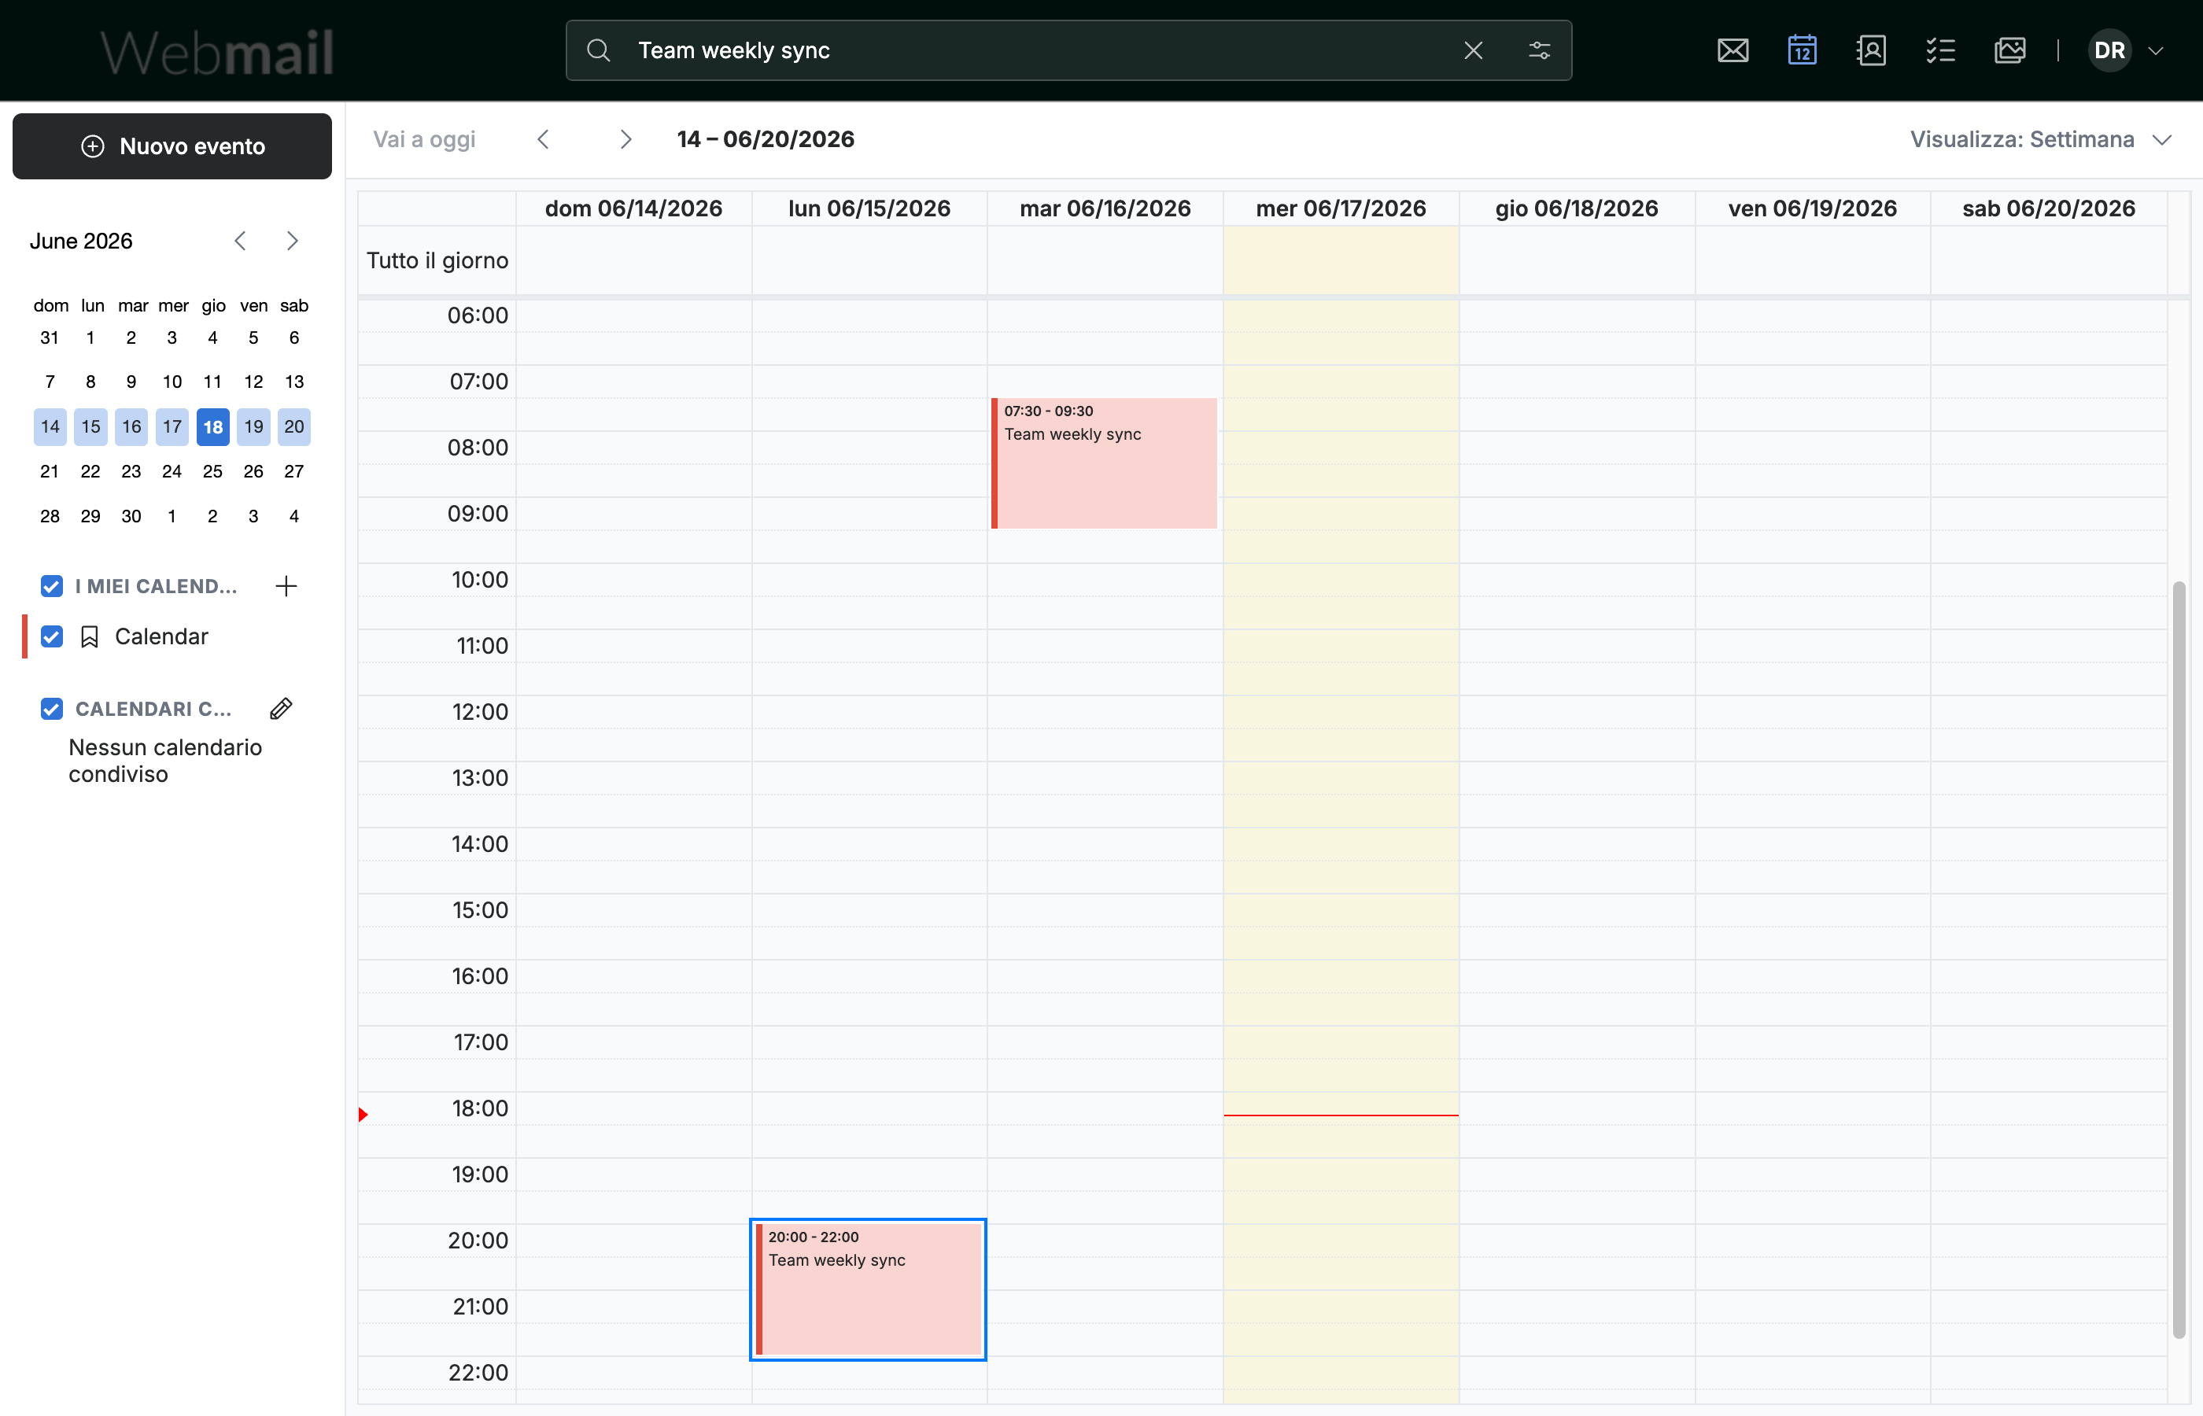Screen dimensions: 2203x1416
Task: Open the Calendar app icon
Action: coord(1802,50)
